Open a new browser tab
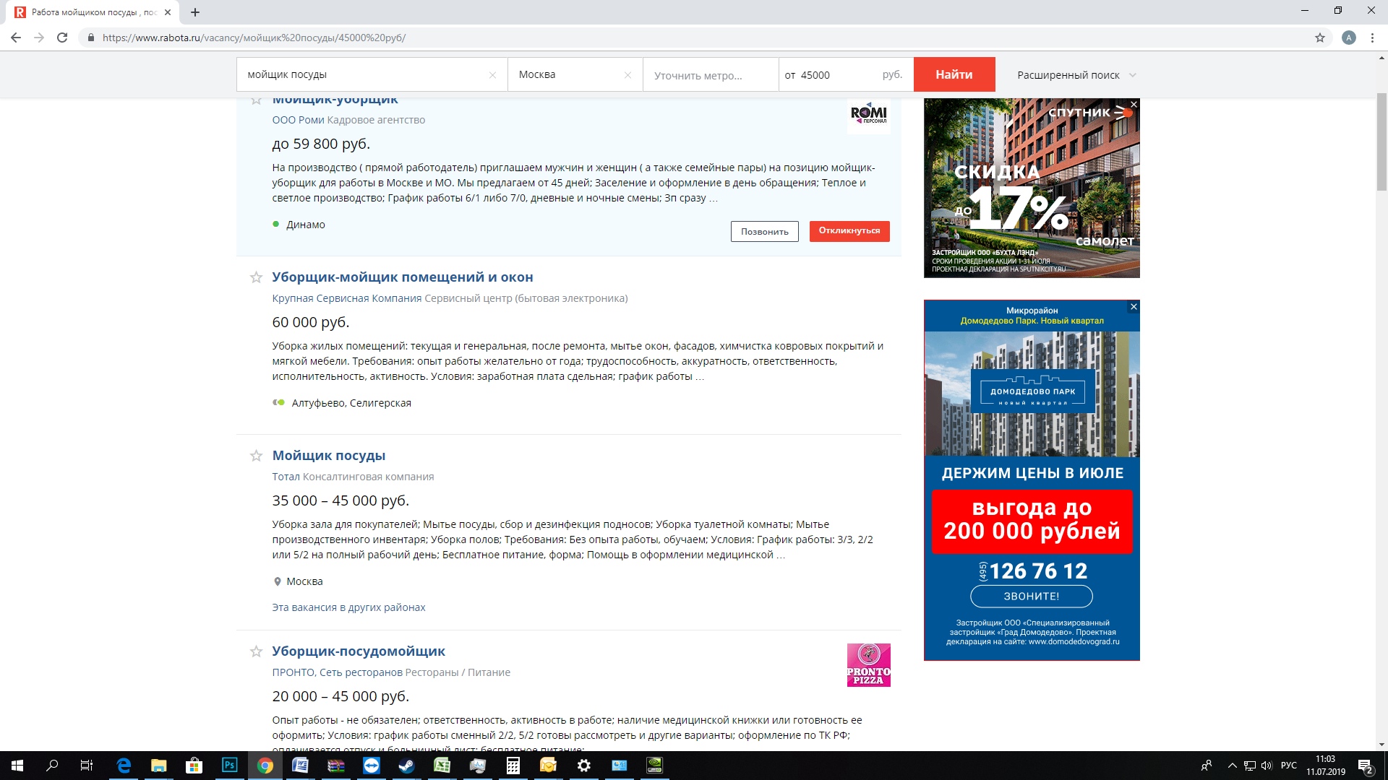This screenshot has height=780, width=1388. (195, 12)
